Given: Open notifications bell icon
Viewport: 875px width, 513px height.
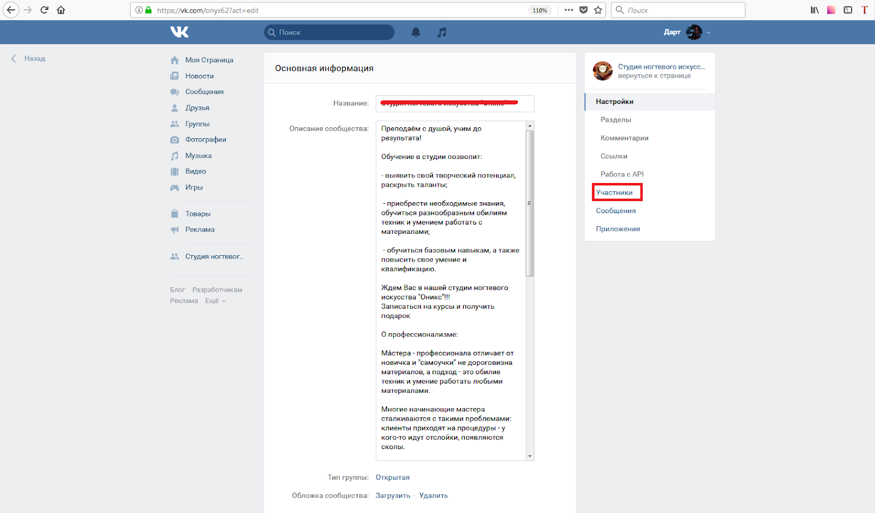Looking at the screenshot, I should pos(416,32).
